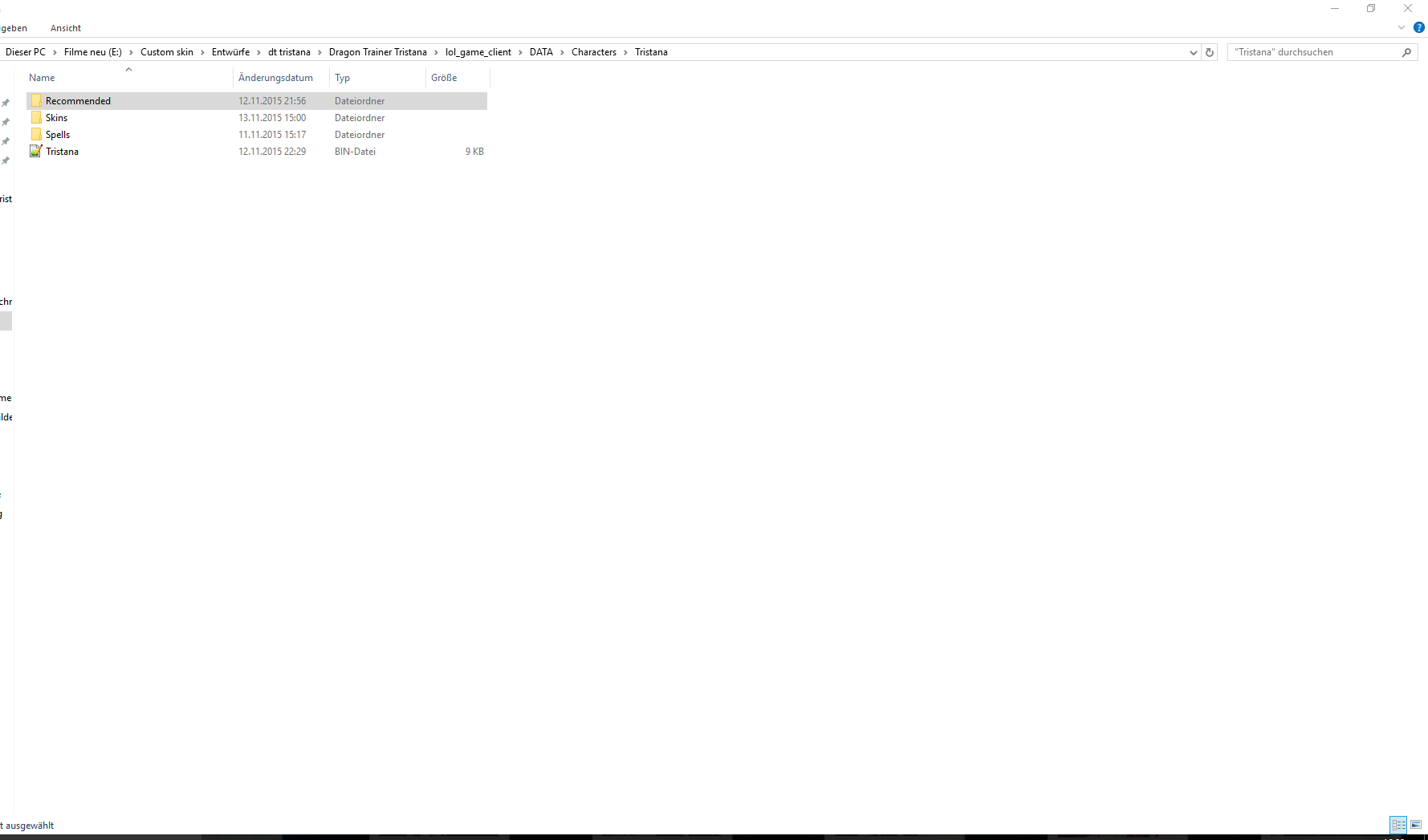
Task: Switch to details view in status bar
Action: tap(1398, 825)
